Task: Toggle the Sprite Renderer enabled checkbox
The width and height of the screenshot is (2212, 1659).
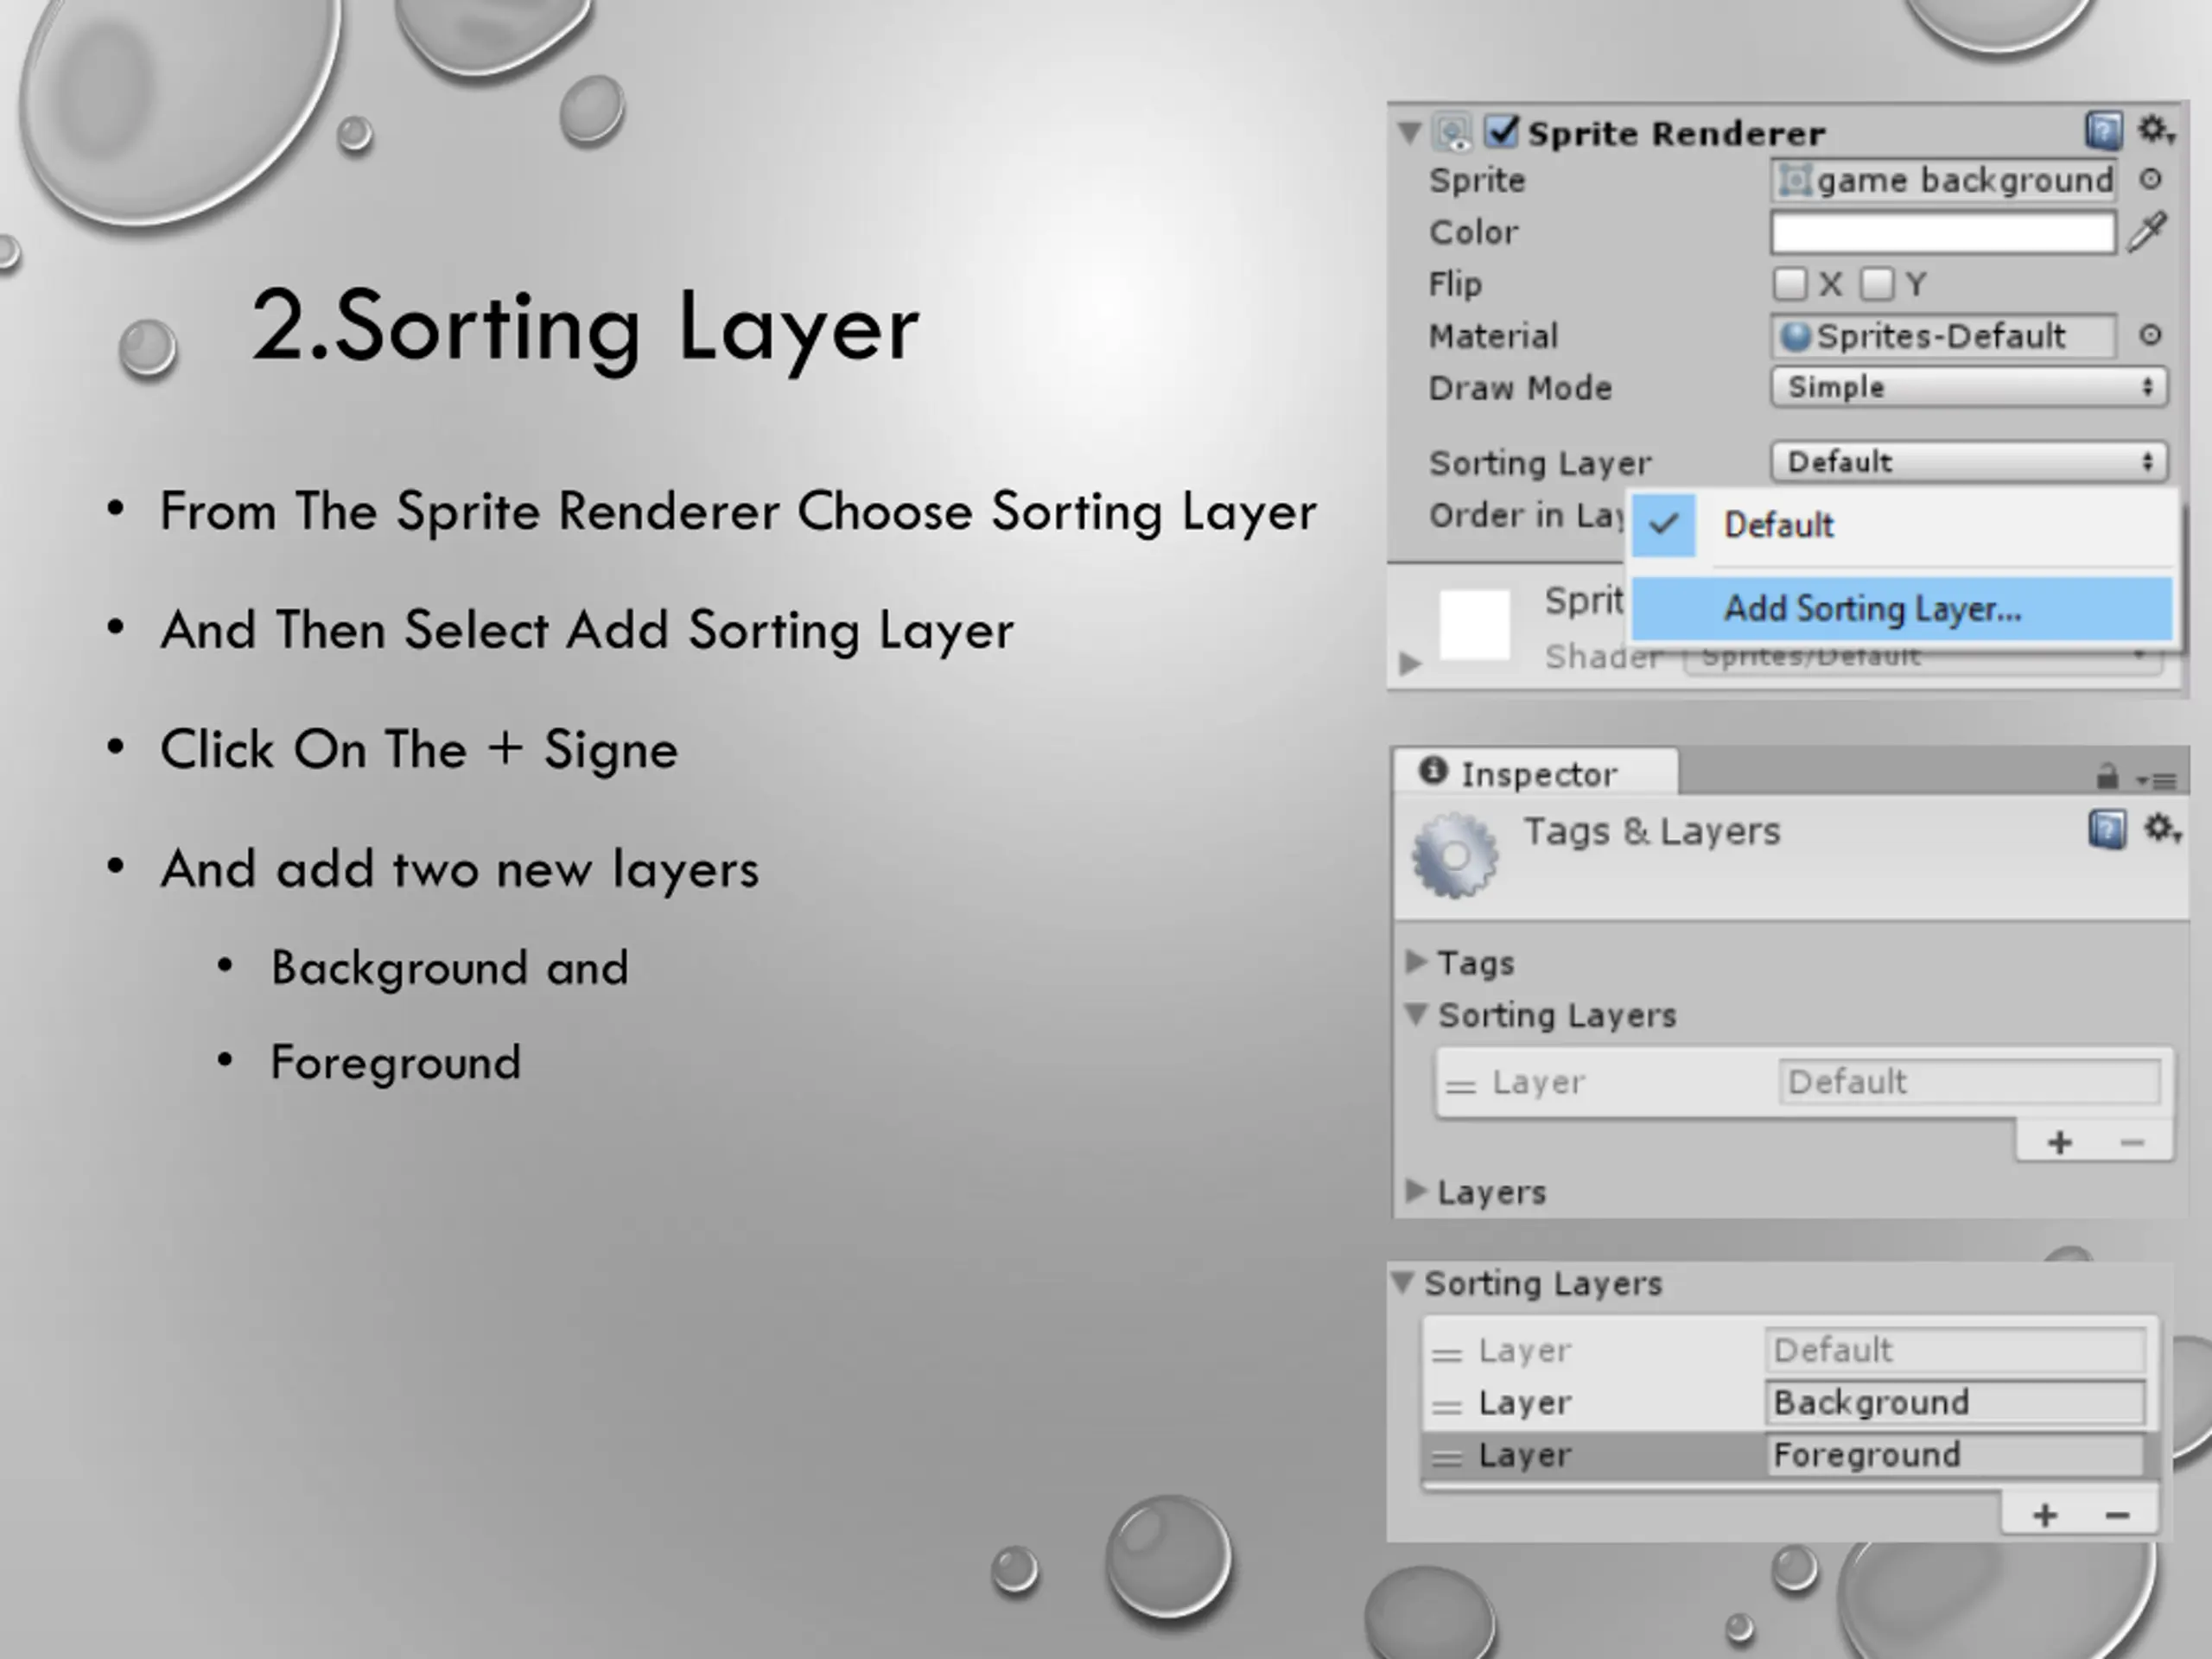Action: 1501,131
